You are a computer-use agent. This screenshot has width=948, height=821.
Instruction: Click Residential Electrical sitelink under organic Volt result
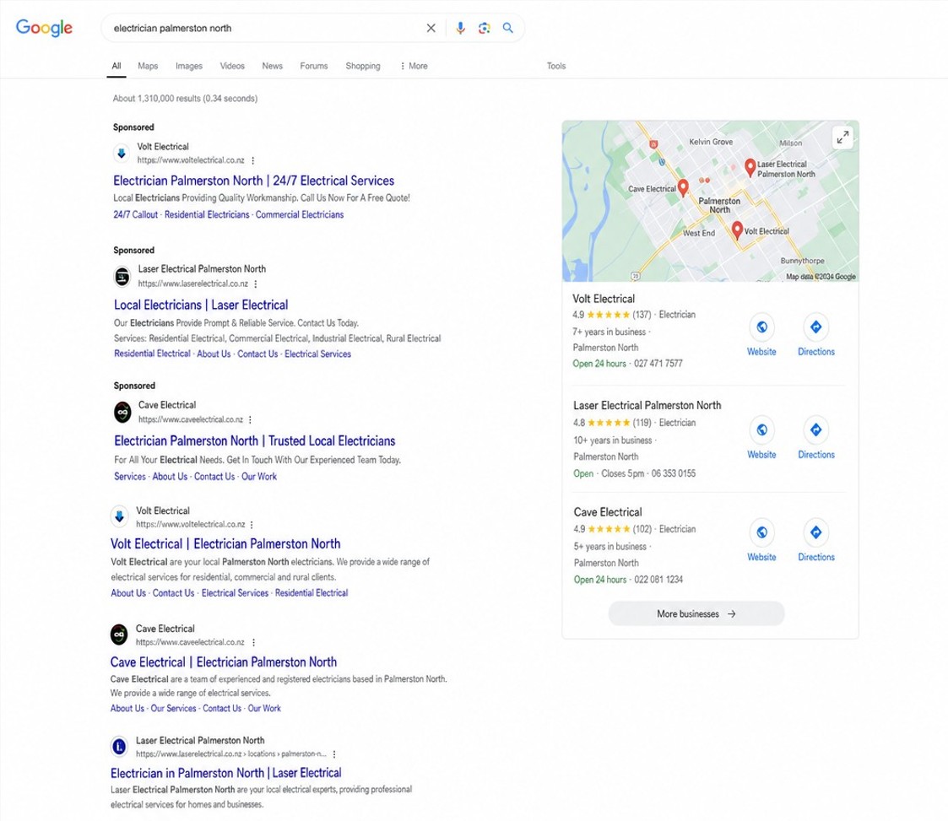point(311,592)
